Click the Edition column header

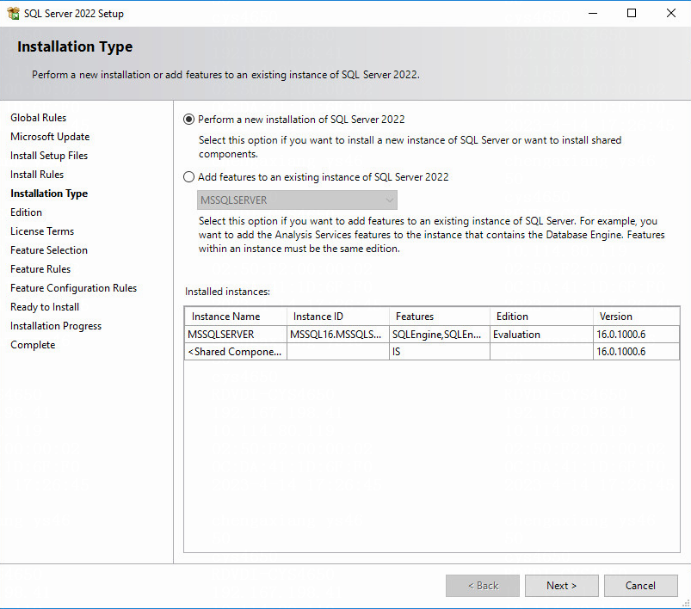tap(541, 317)
